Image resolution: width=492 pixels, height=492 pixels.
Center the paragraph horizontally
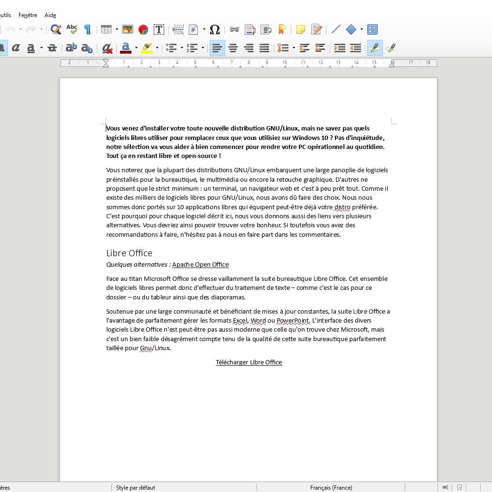click(233, 48)
